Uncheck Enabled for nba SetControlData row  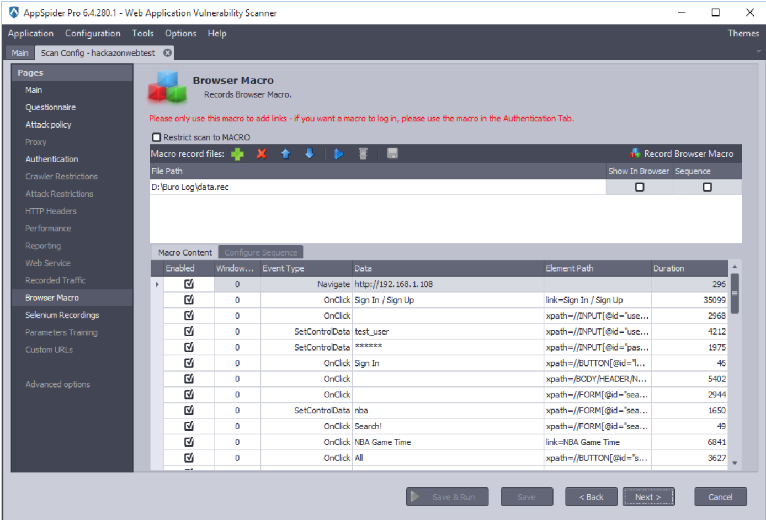pos(189,410)
